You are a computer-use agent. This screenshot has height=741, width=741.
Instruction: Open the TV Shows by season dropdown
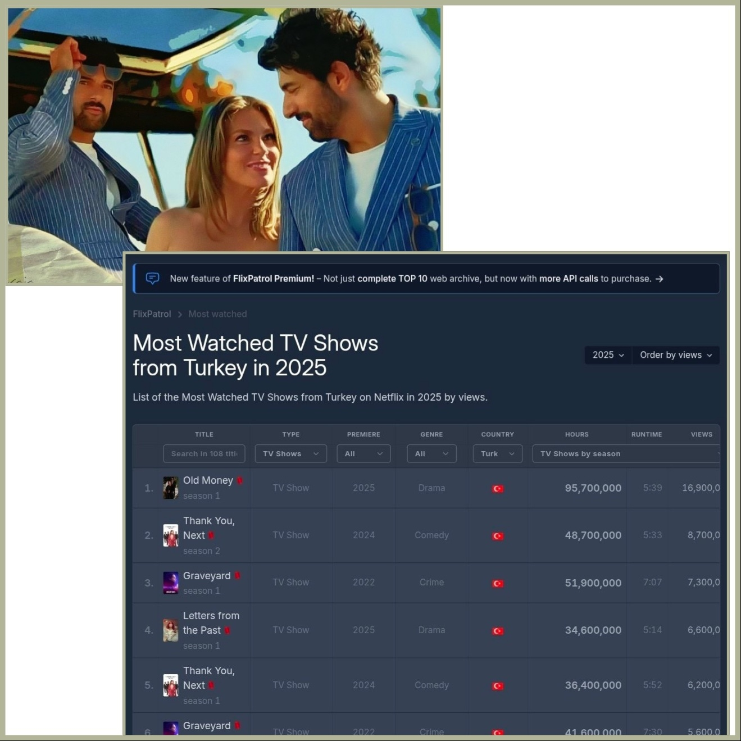pyautogui.click(x=625, y=454)
